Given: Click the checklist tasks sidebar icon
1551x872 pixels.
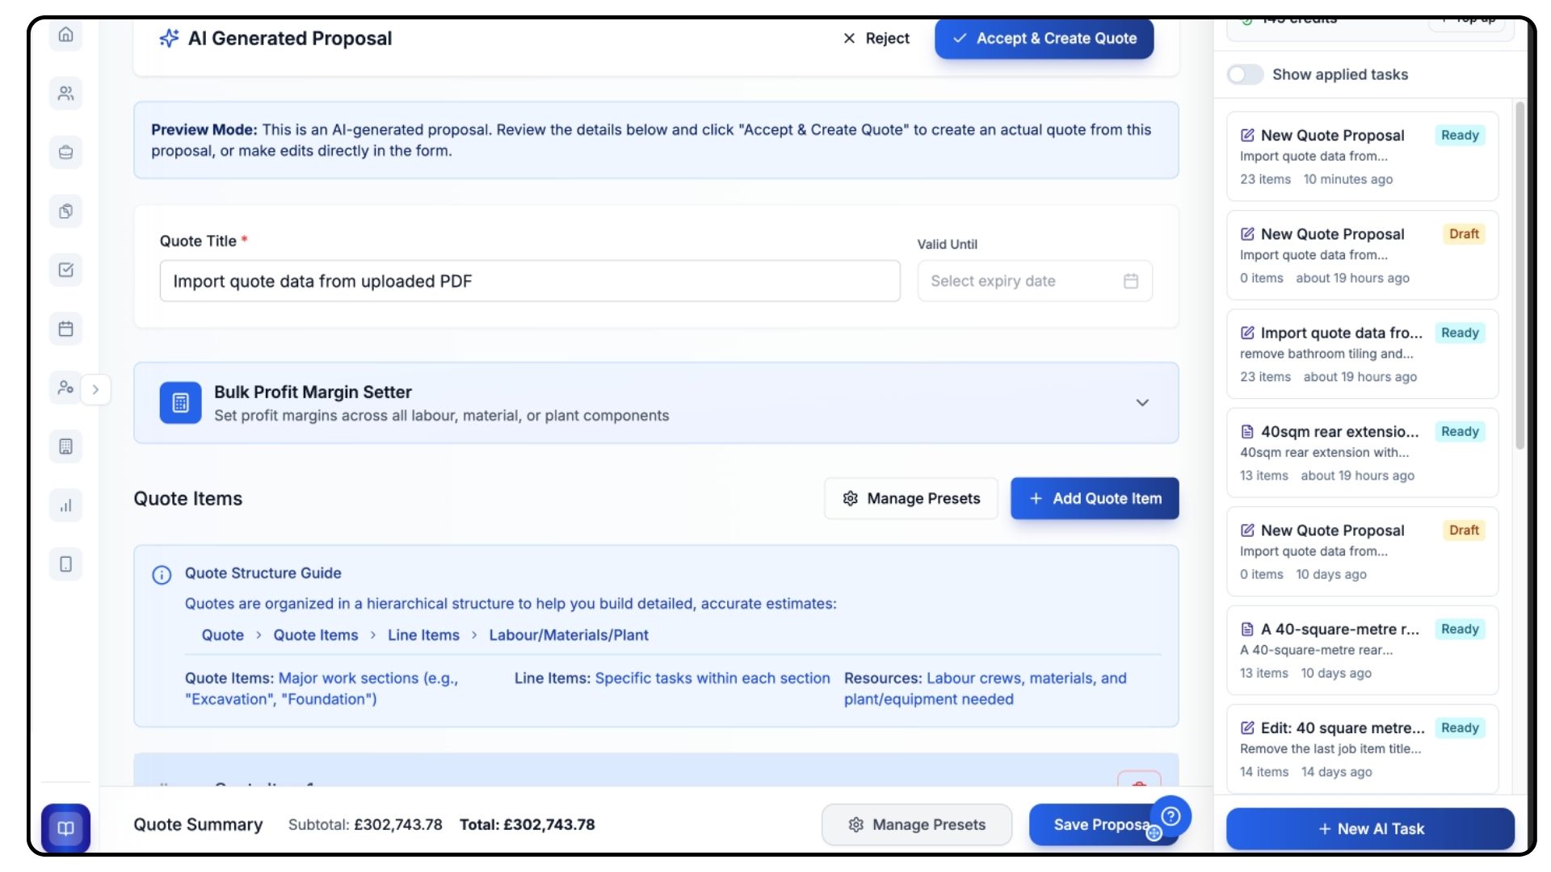Looking at the screenshot, I should pos(66,270).
